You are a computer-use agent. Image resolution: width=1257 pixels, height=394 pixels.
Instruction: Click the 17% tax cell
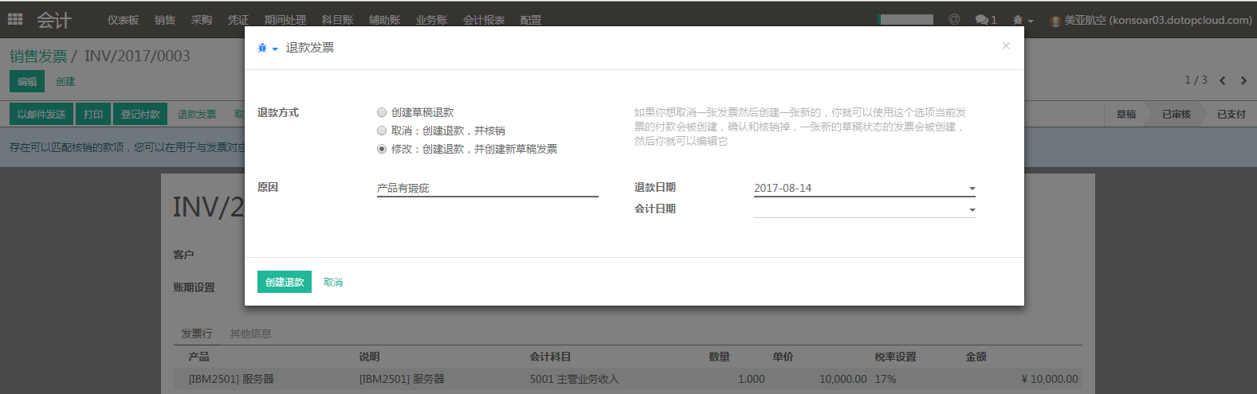(x=885, y=379)
